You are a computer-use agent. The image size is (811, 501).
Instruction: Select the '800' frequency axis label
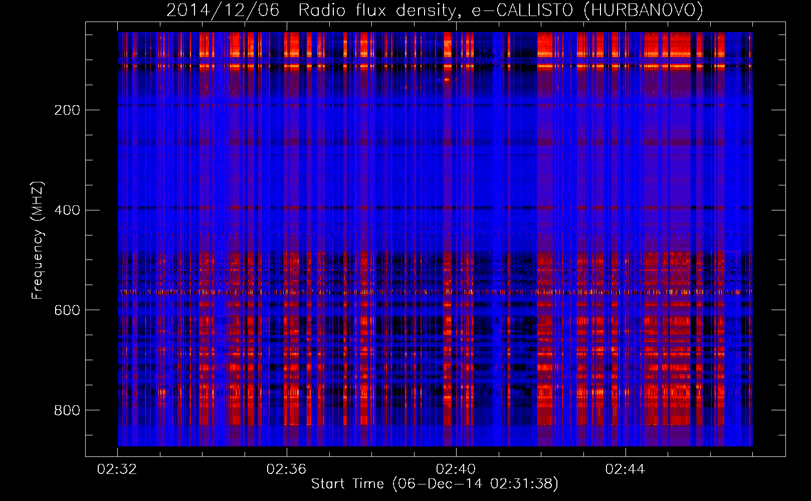tap(67, 411)
